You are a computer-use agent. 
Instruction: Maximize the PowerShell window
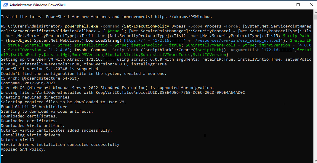[x=298, y=5]
